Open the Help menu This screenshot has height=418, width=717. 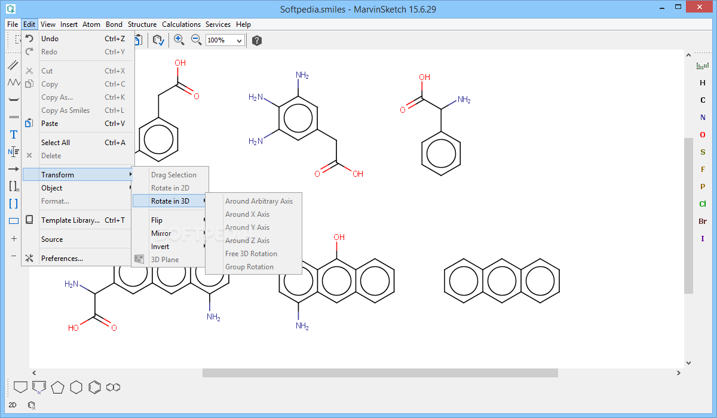coord(243,24)
